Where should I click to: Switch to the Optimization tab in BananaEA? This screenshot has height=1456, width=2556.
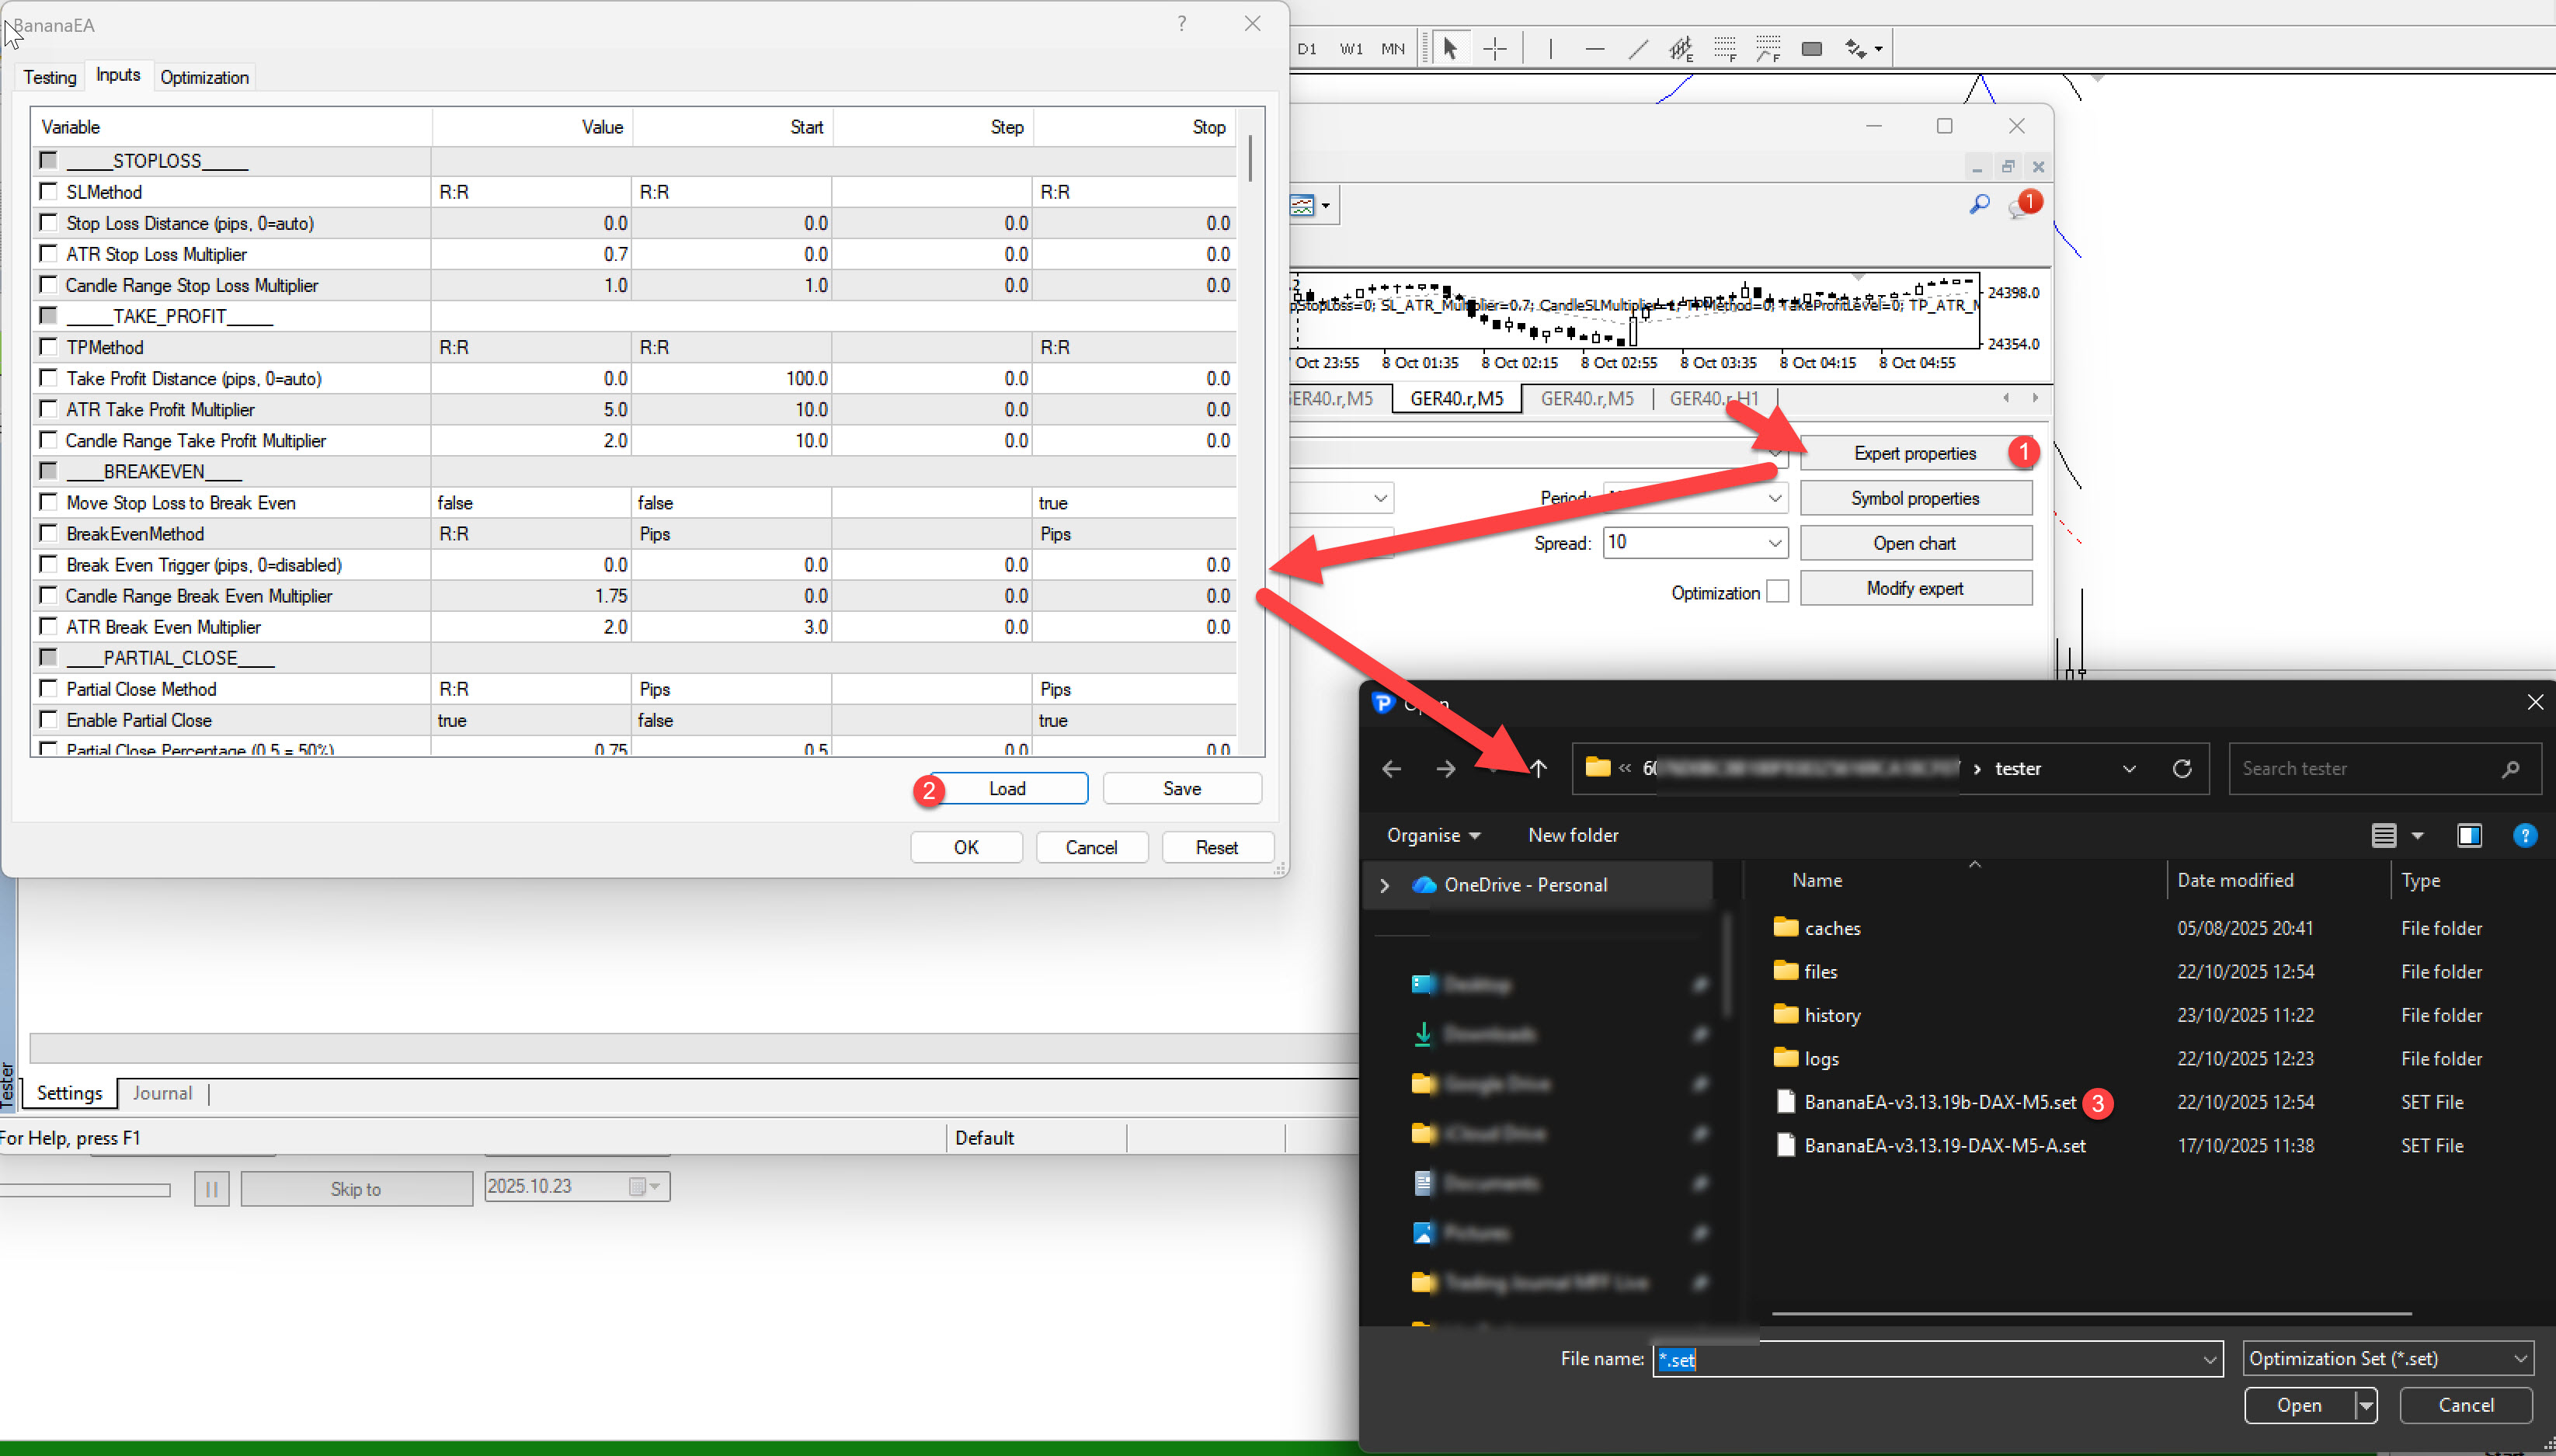(x=204, y=77)
